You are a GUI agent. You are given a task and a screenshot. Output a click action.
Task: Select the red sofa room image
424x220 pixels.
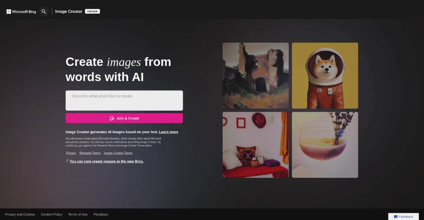point(255,145)
